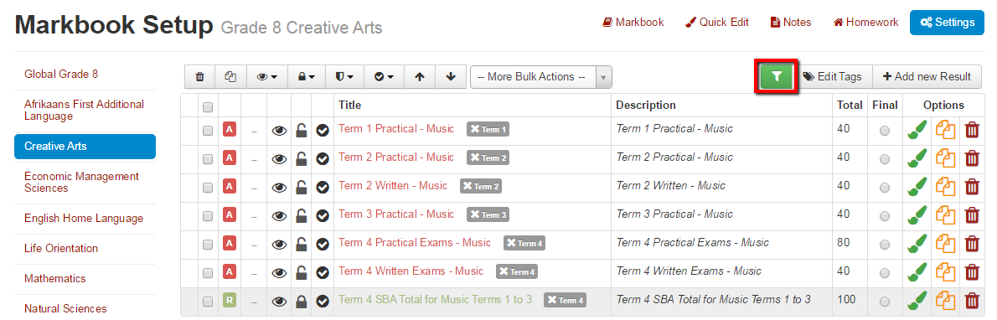Tick the select-all checkbox in table header

pos(207,107)
